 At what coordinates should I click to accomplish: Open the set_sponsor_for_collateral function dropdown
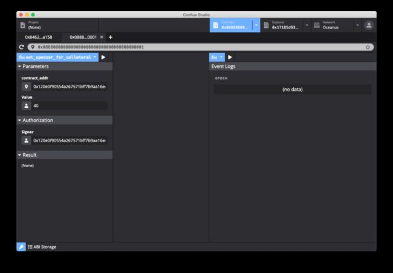(57, 58)
